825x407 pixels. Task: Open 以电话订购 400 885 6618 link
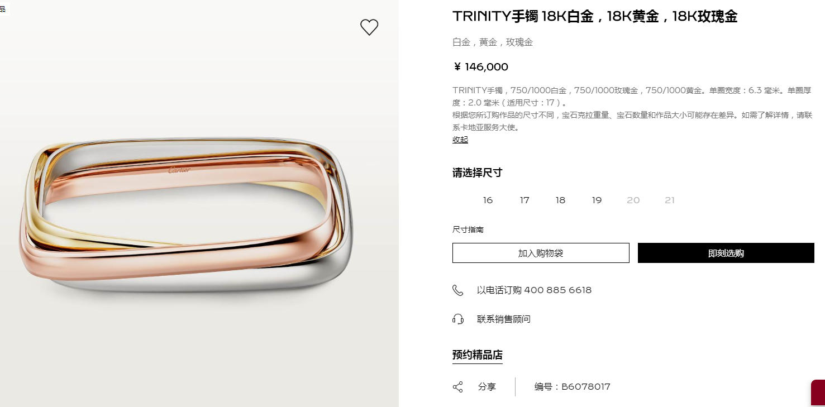tap(534, 290)
